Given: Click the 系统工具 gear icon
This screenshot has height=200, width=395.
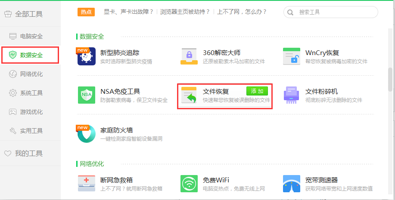Looking at the screenshot, I should coord(12,93).
